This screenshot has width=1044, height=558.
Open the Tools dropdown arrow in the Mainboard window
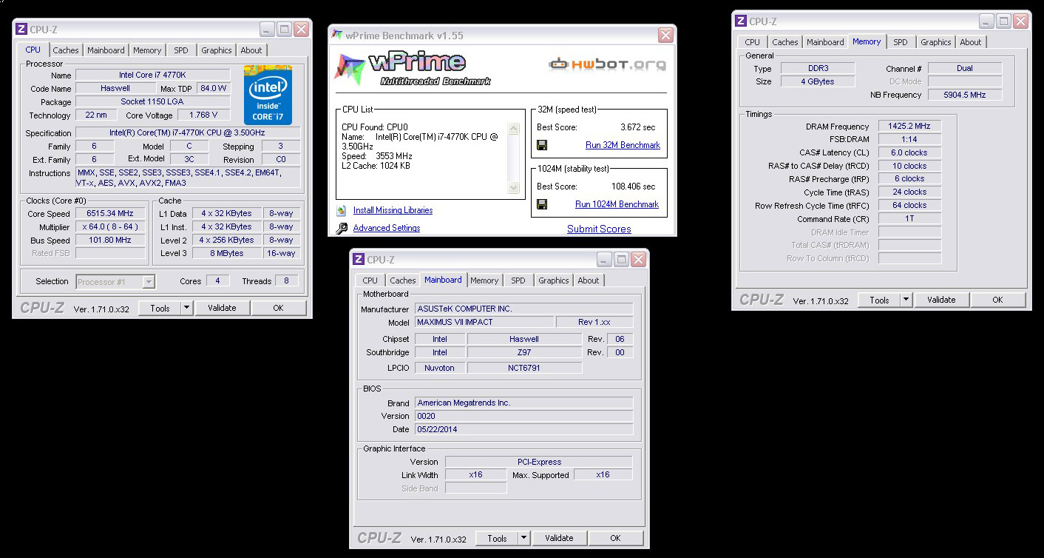coord(523,538)
